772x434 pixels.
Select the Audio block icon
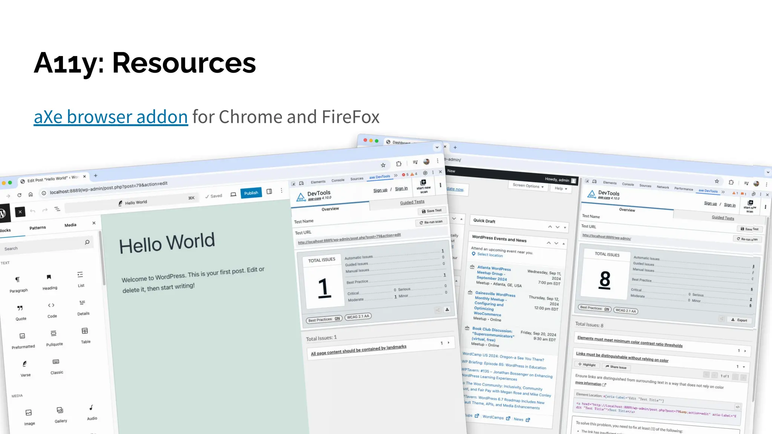91,408
